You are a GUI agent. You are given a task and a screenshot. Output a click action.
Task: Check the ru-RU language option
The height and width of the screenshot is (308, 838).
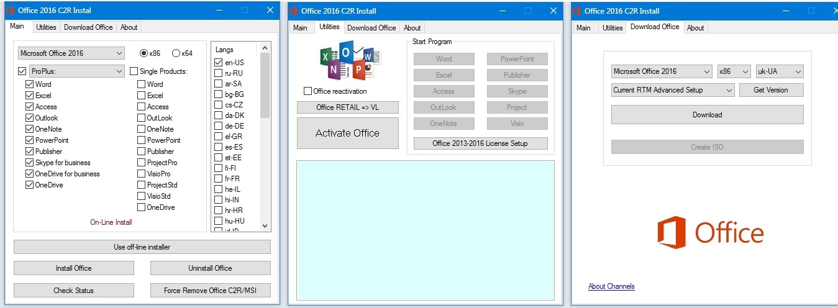218,73
